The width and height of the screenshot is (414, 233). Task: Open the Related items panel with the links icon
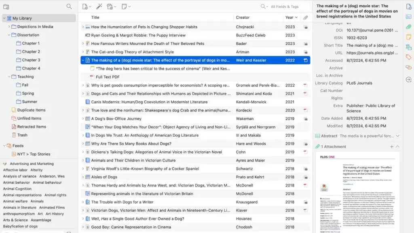[x=408, y=67]
